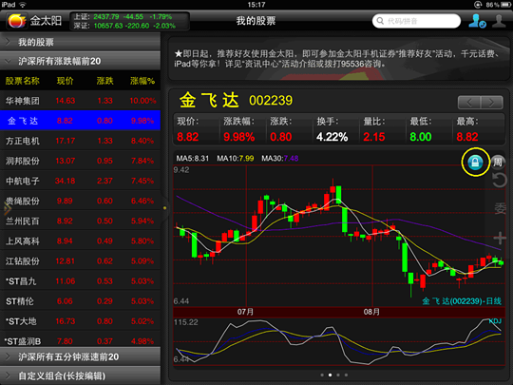
Task: Switch chart to weekly 周 period
Action: (x=498, y=162)
